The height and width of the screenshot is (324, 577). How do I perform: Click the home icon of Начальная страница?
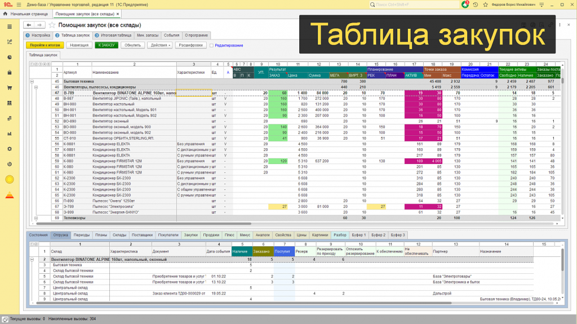click(5, 14)
